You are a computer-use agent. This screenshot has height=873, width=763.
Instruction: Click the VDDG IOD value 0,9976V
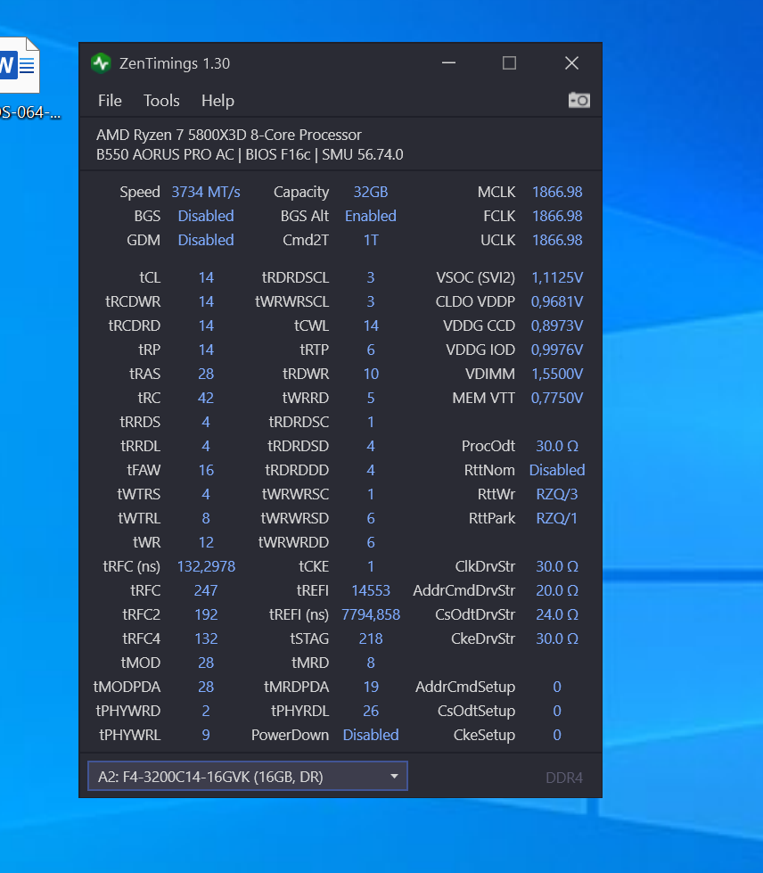pyautogui.click(x=557, y=350)
